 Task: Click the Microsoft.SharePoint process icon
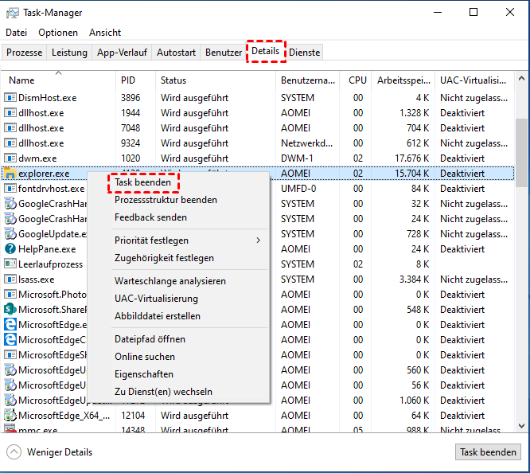click(x=11, y=310)
